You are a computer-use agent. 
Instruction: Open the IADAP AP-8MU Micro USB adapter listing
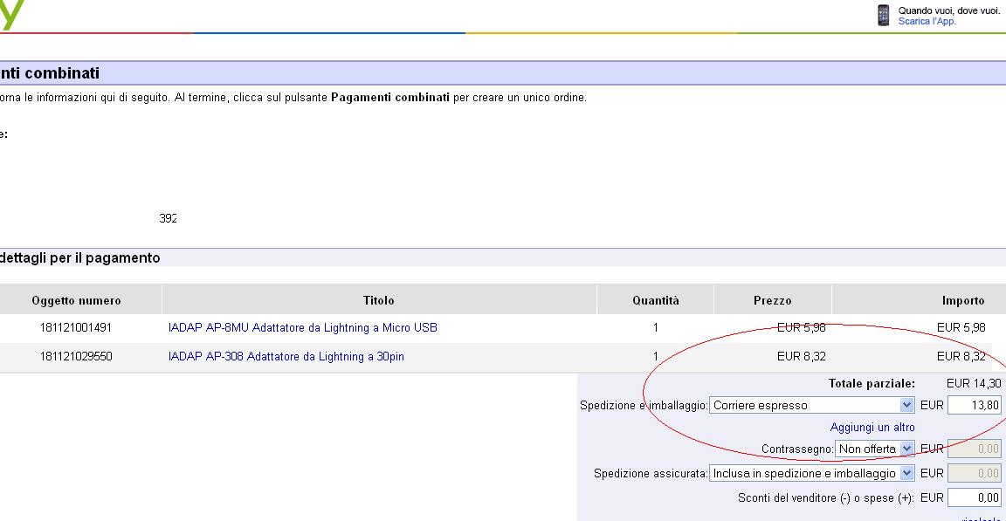point(302,328)
